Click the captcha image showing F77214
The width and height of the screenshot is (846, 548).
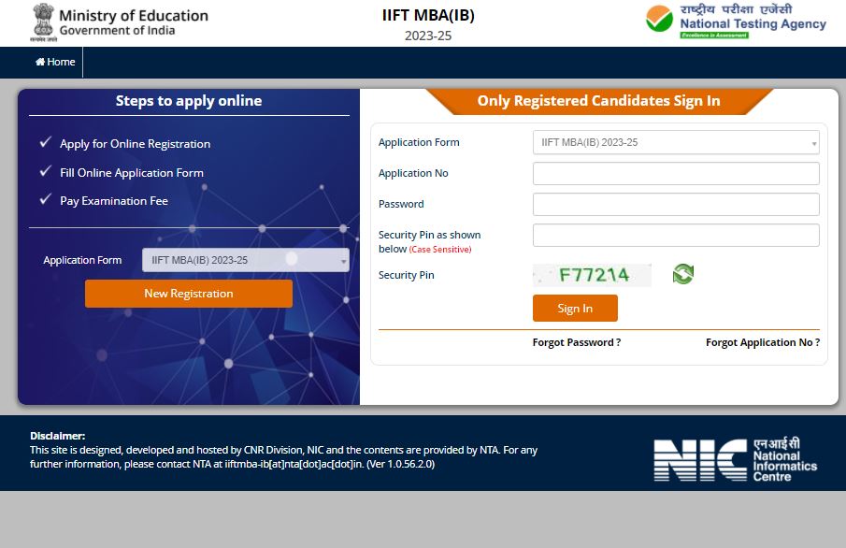pyautogui.click(x=593, y=274)
